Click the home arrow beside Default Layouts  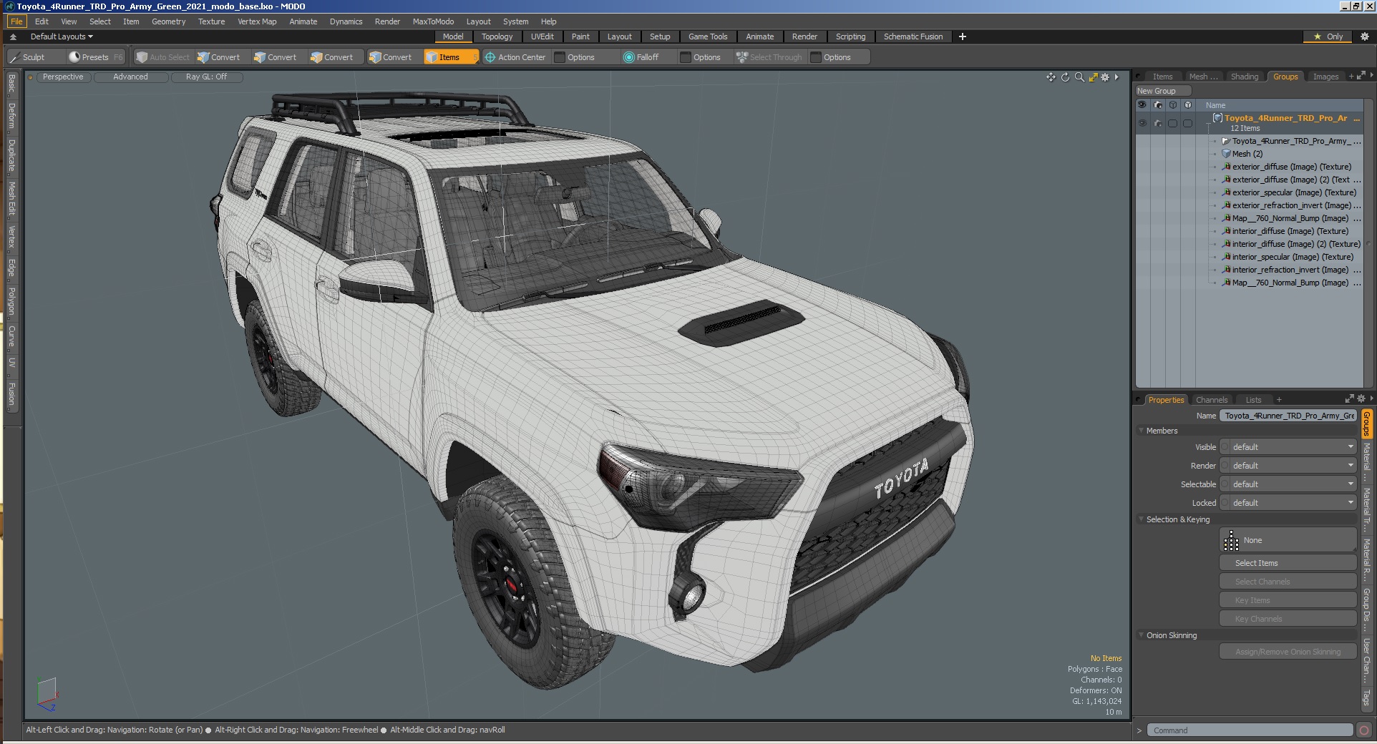point(13,36)
